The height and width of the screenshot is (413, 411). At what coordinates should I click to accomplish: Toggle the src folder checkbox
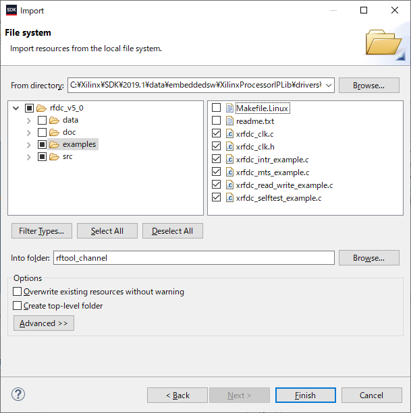[x=43, y=157]
